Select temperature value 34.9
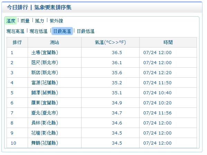 tap(117, 103)
